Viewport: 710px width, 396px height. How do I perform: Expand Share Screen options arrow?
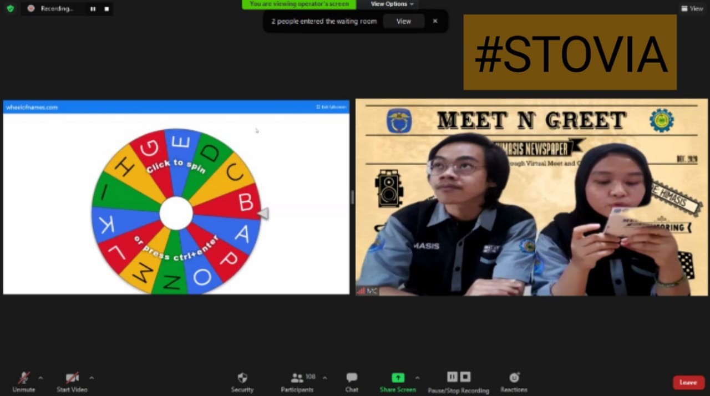tap(417, 378)
